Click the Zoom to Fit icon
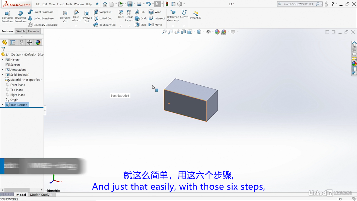Viewport: 357px width, 201px height. pos(164,32)
